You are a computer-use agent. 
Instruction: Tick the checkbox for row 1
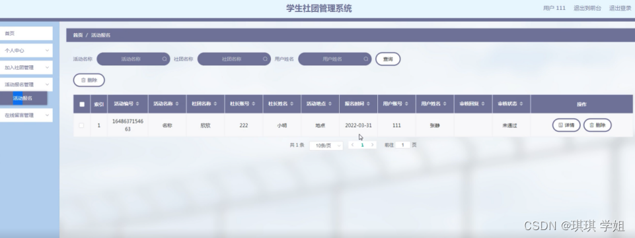(x=81, y=125)
